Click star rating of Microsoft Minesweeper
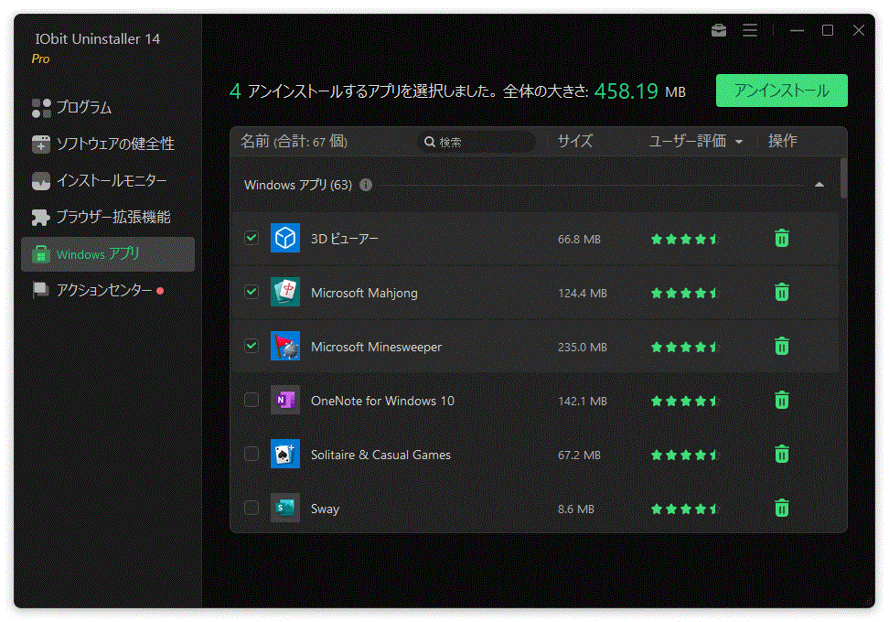889x622 pixels. (685, 347)
